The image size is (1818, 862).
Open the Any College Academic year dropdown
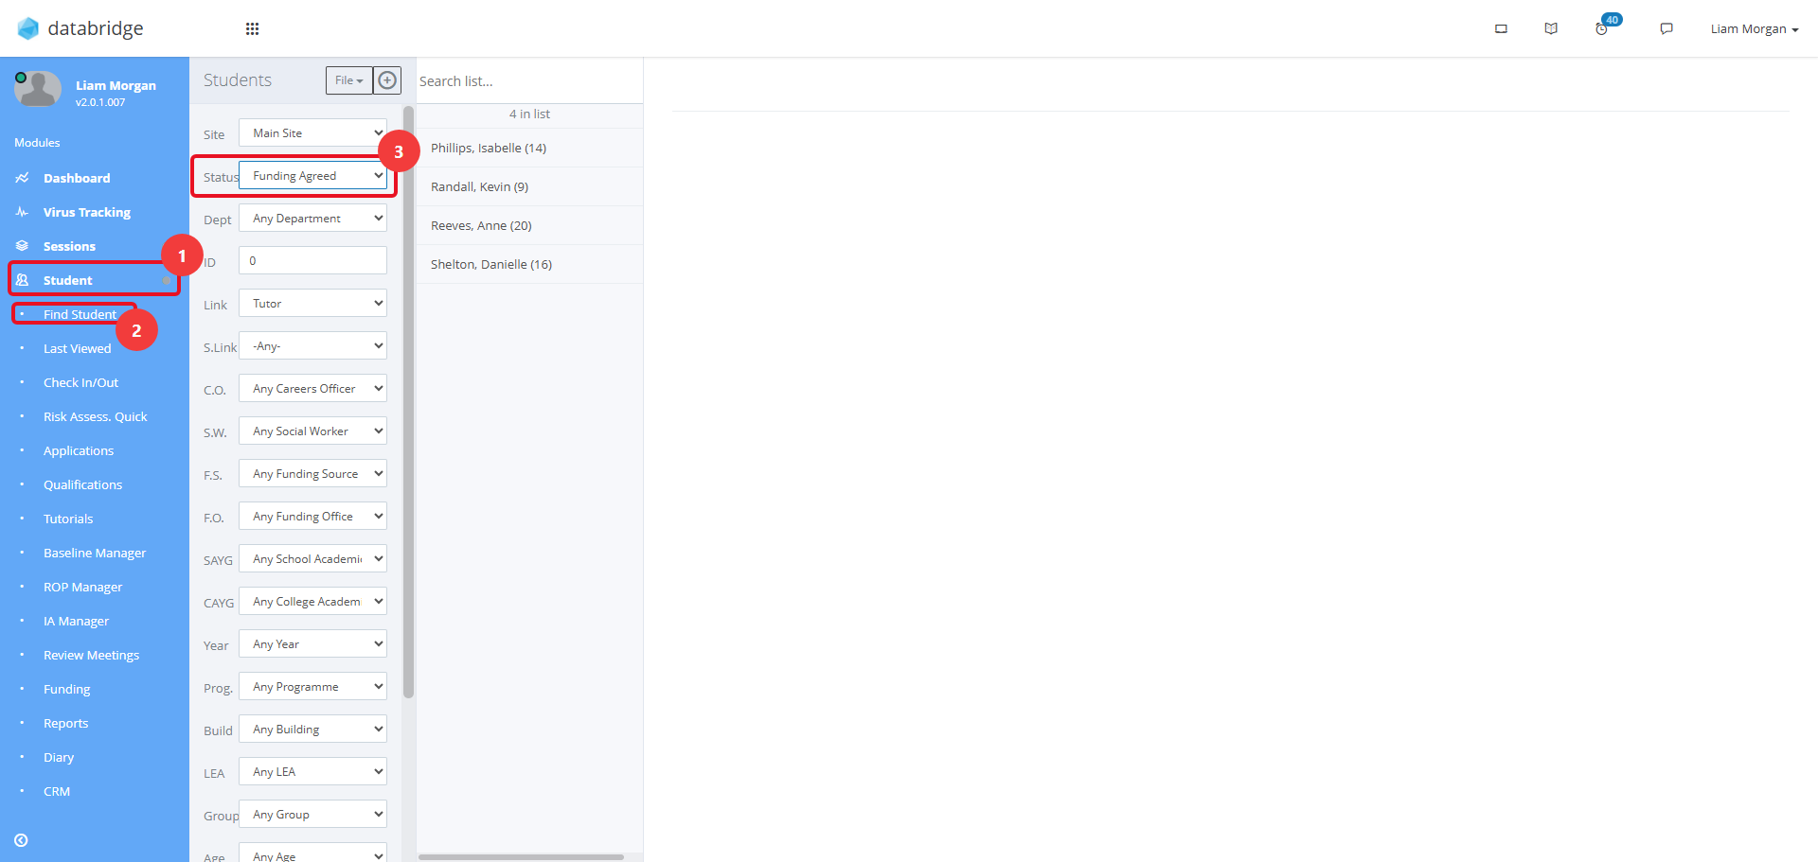(312, 602)
